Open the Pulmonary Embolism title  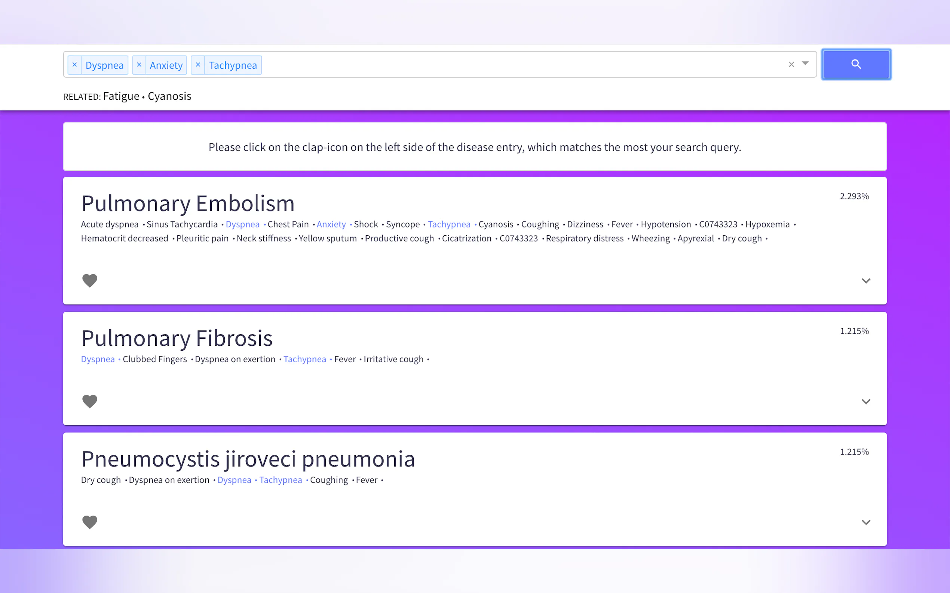point(188,204)
